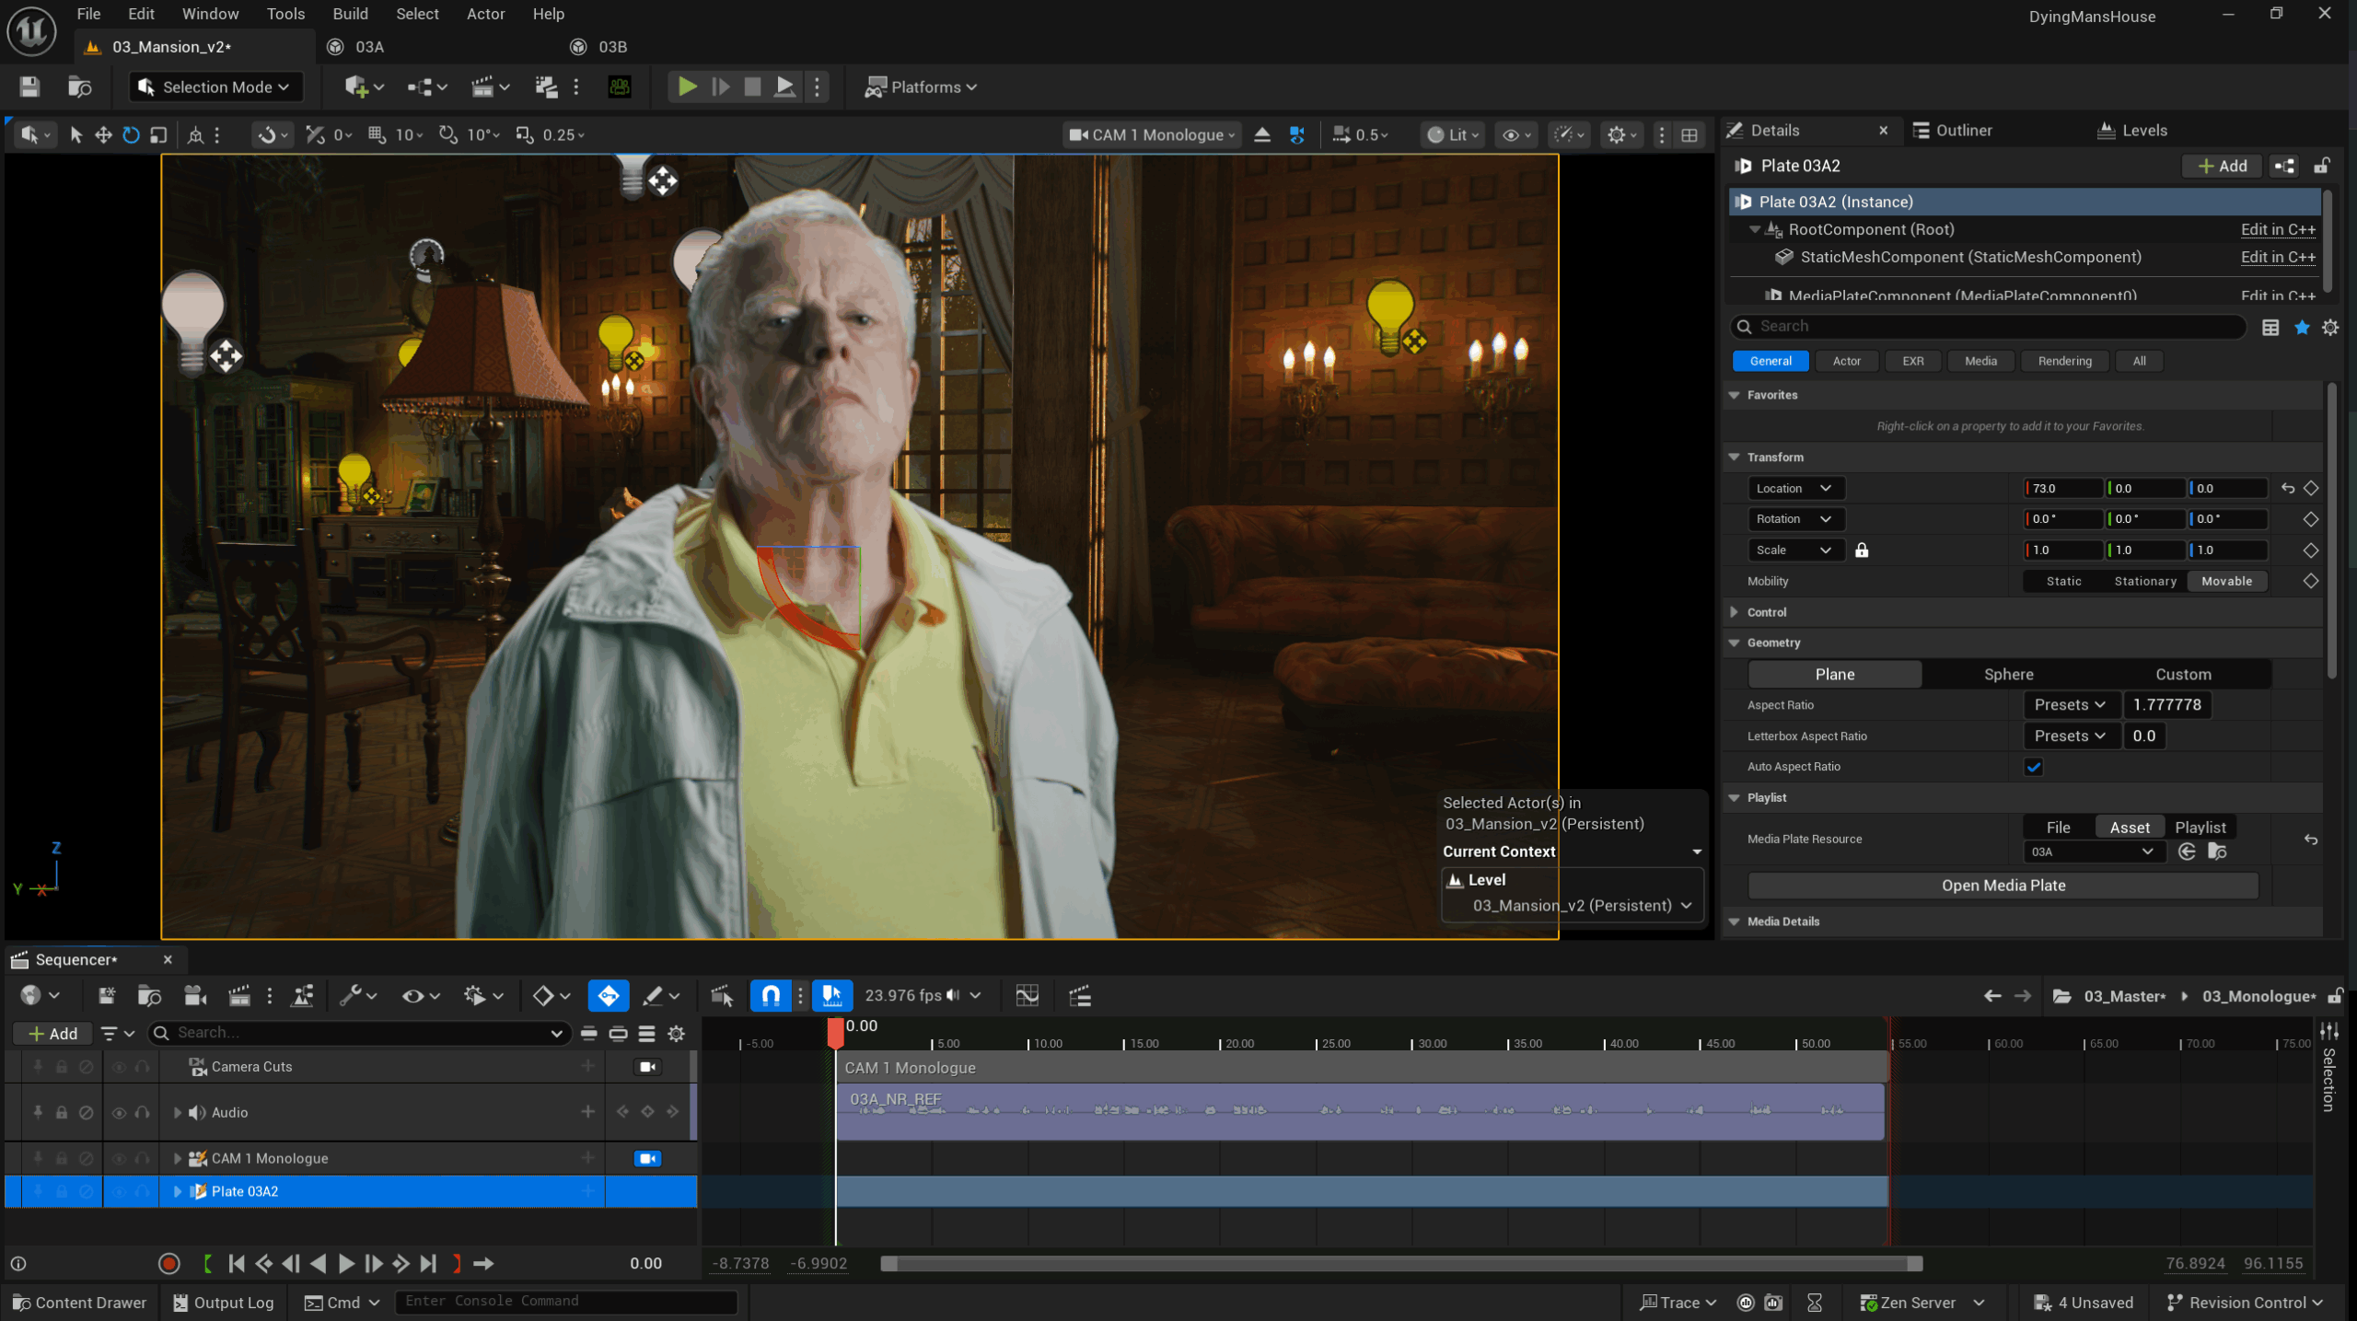
Task: Expand the Control section in Details
Action: pyautogui.click(x=1735, y=612)
